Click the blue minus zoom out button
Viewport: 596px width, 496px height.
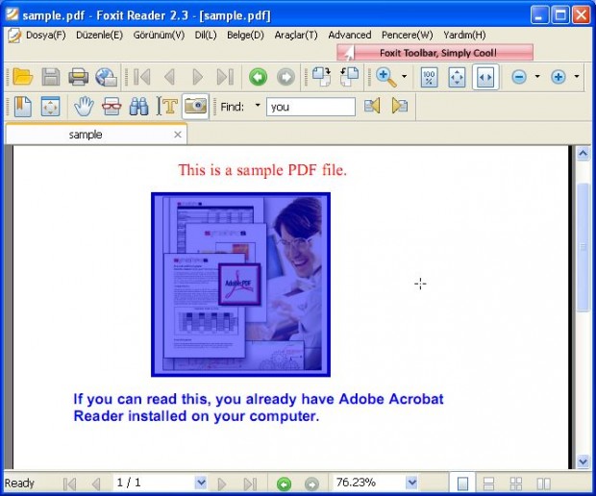[x=519, y=77]
